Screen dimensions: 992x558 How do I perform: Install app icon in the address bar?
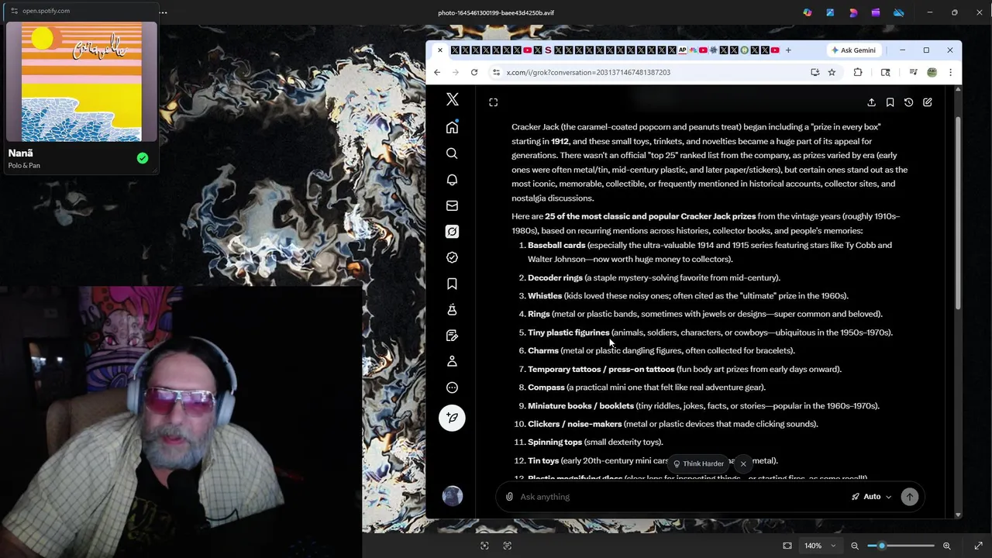[815, 72]
